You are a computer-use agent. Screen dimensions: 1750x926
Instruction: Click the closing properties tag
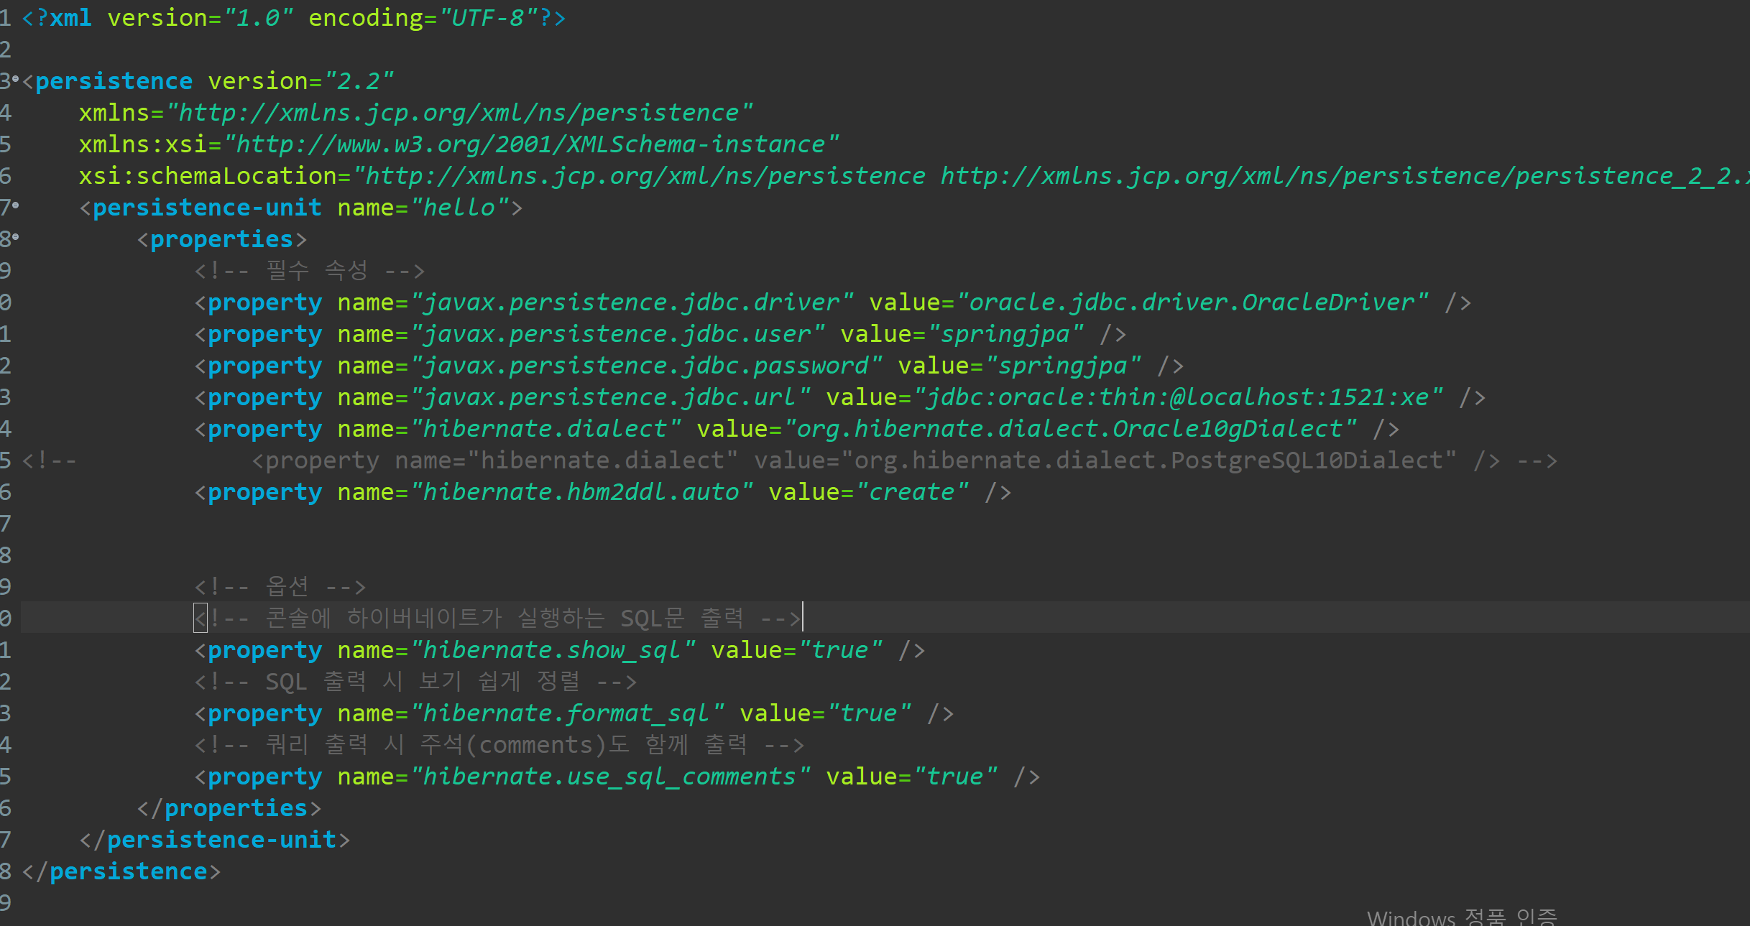coord(230,808)
